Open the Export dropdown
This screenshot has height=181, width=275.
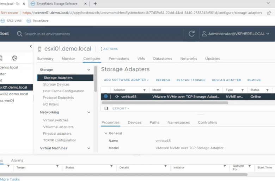point(121,108)
